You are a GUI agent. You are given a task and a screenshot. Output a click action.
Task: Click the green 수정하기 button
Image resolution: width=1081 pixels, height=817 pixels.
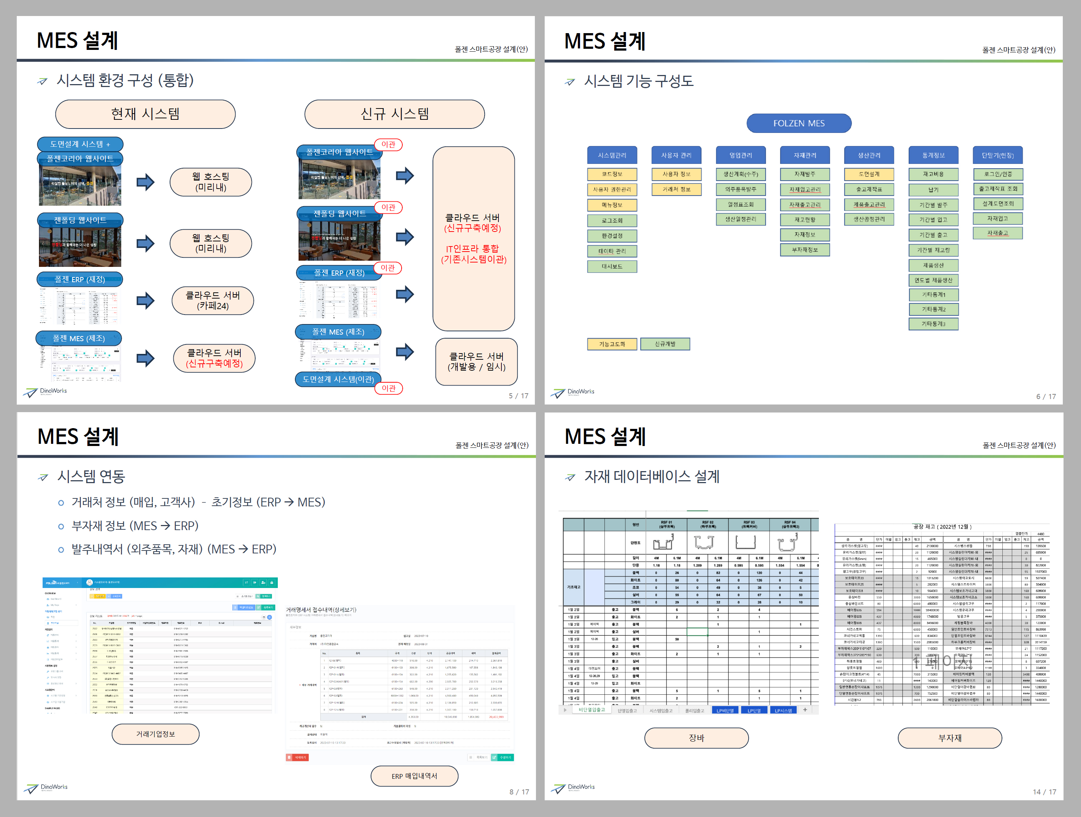point(502,757)
